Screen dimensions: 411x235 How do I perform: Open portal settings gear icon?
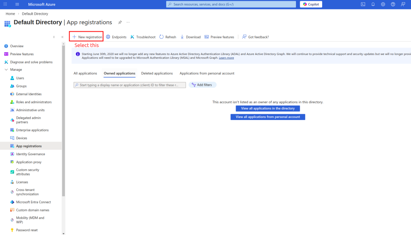383,4
